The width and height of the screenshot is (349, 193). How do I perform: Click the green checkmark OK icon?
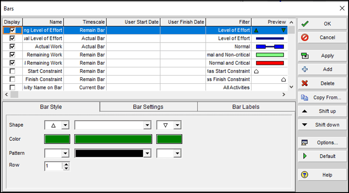(305, 24)
